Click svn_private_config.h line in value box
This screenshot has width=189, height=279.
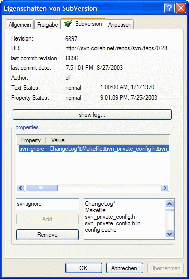[110, 217]
